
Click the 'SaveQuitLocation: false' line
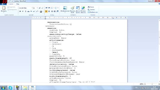click(x=62, y=64)
